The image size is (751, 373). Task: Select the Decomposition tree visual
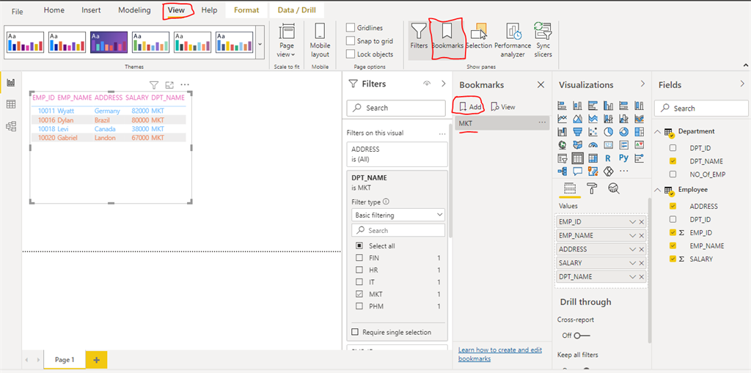(563, 171)
